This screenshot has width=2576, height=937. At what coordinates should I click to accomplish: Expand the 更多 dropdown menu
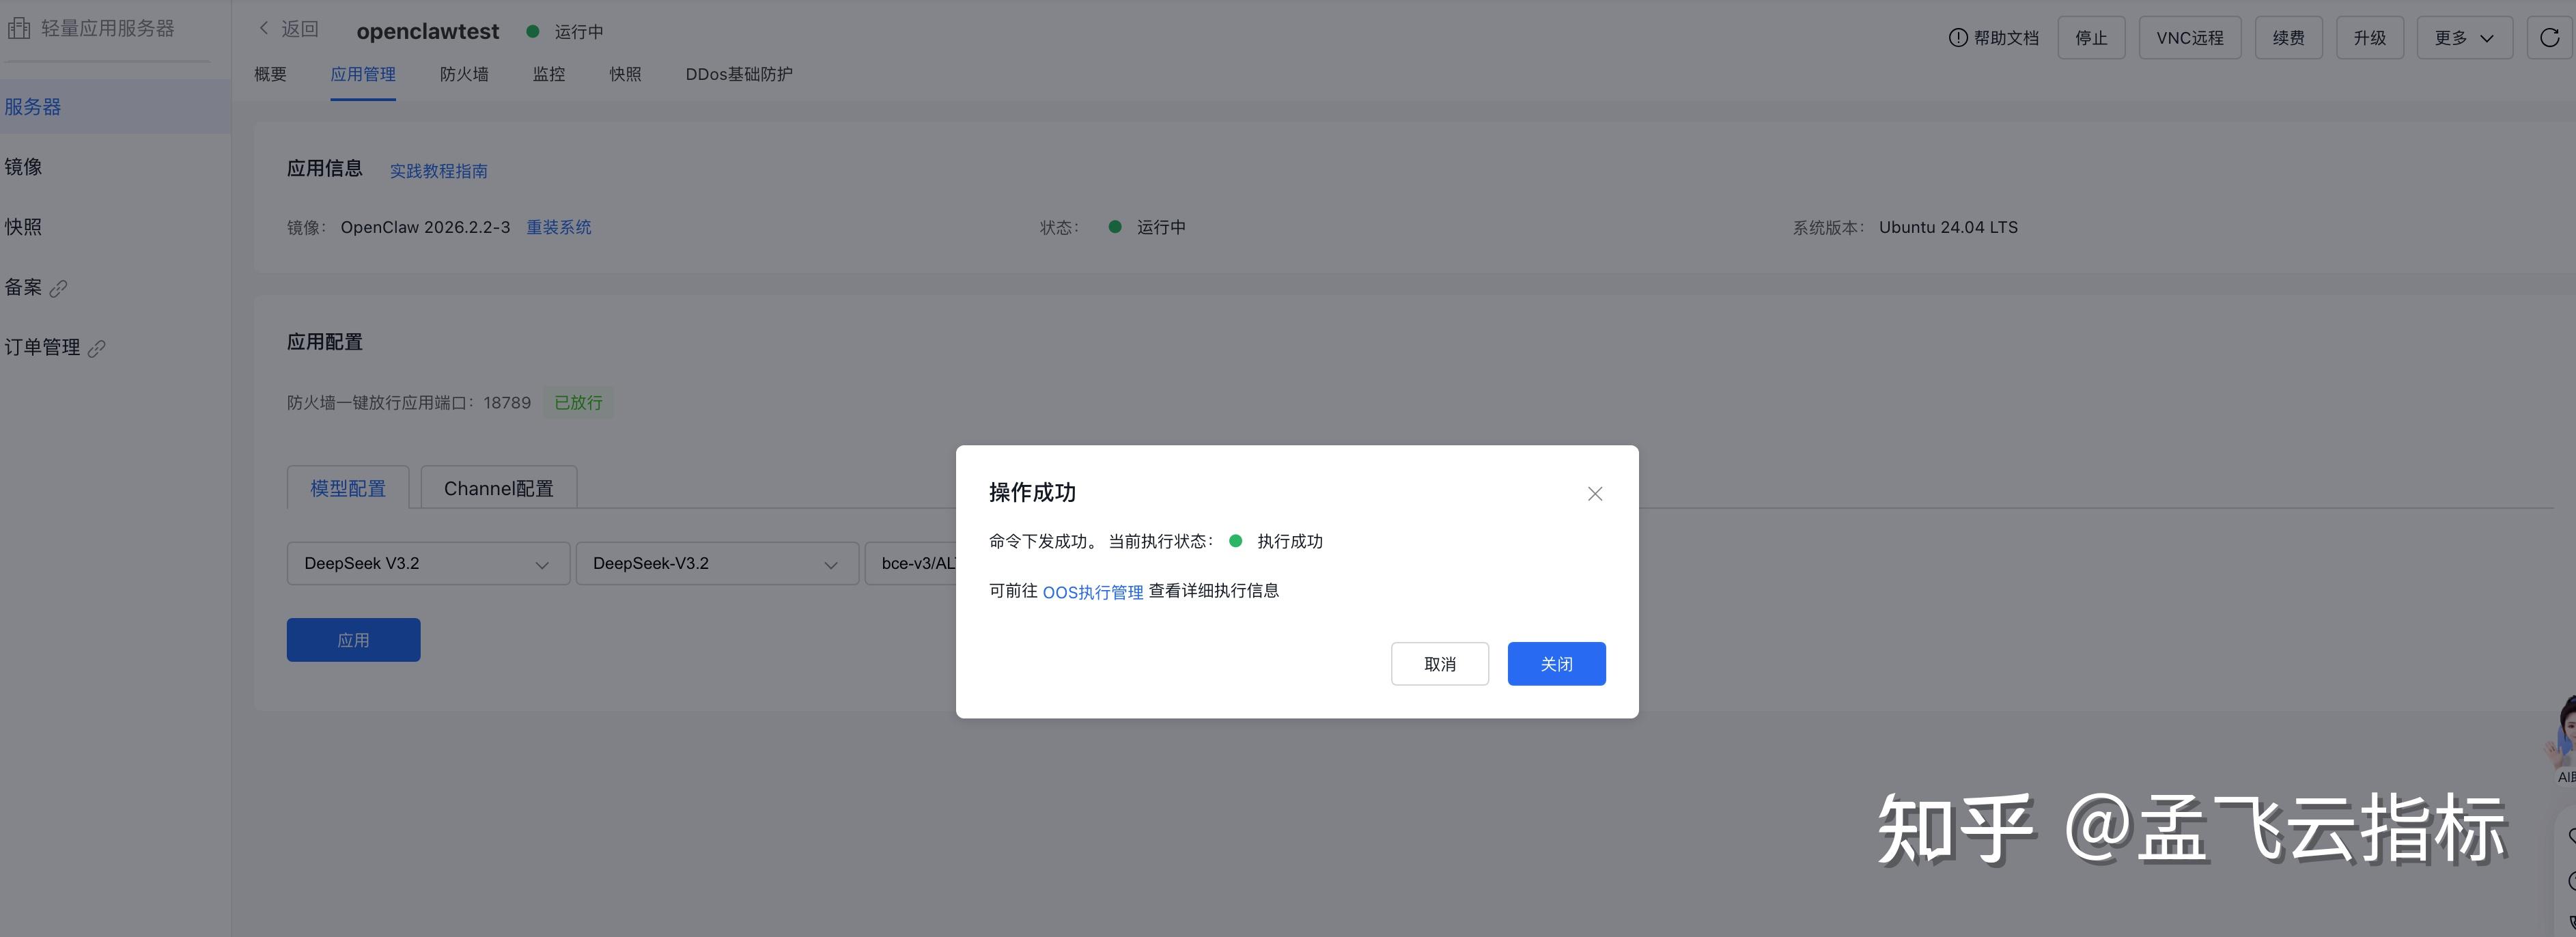point(2463,38)
